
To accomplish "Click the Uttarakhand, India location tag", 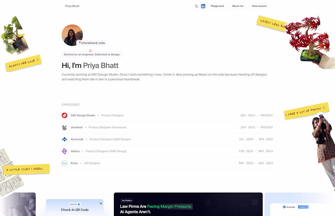I will pyautogui.click(x=92, y=43).
